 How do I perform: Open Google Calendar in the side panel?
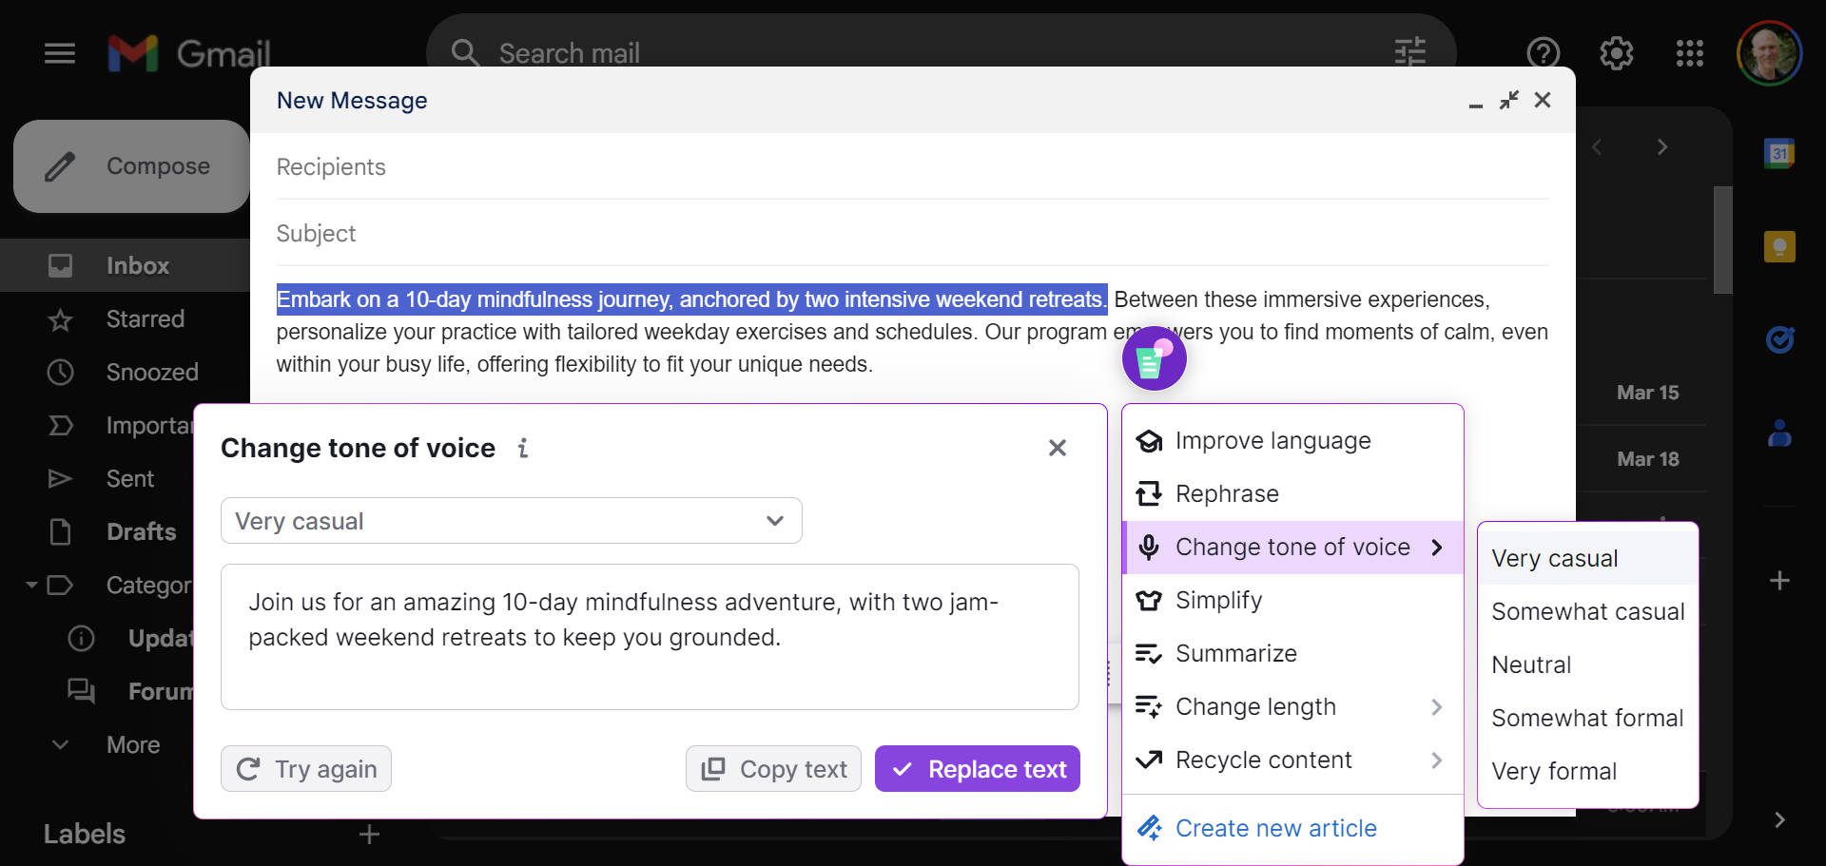(x=1780, y=155)
